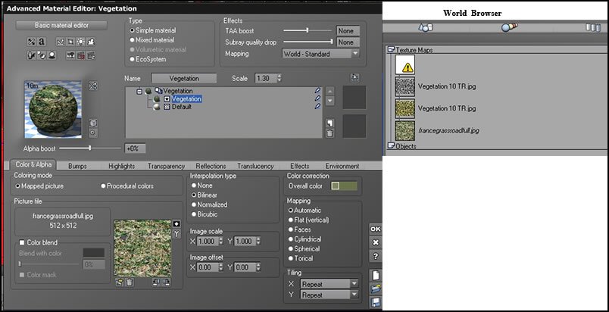Click the trash icon beside the layer list
This screenshot has height=312, width=609.
pos(329,133)
